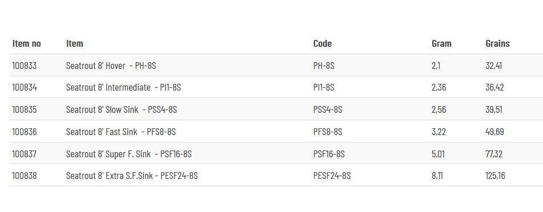Screen dimensions: 543x212
Task: Click item number 100838
Action: pos(24,176)
